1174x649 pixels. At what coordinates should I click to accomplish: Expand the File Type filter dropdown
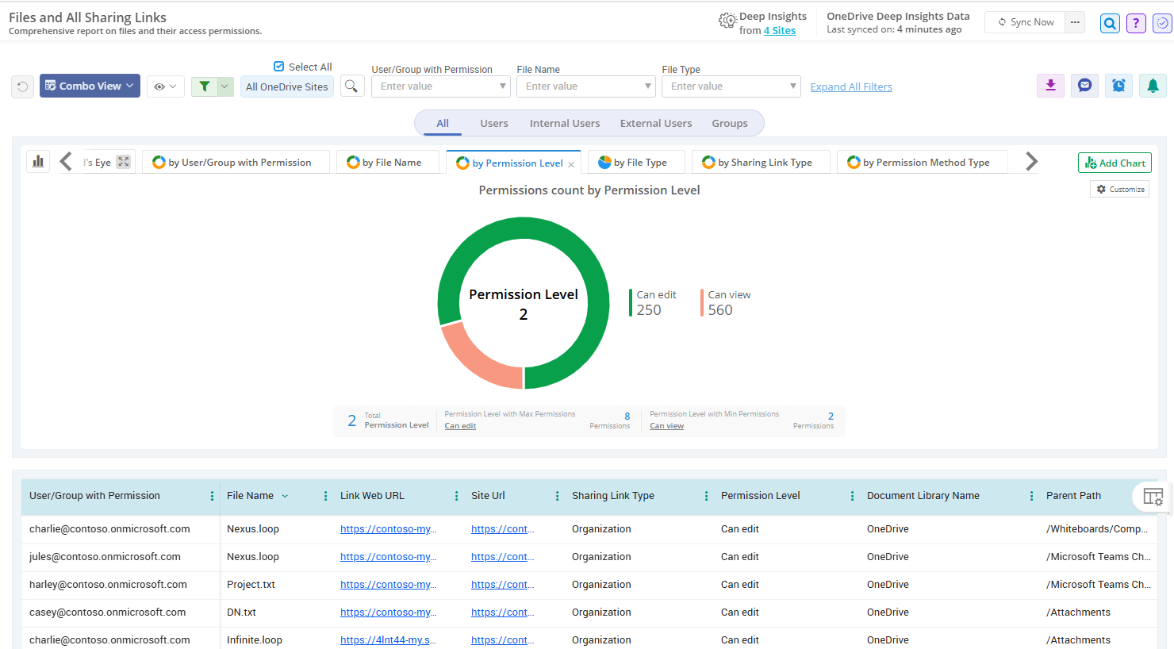click(792, 86)
